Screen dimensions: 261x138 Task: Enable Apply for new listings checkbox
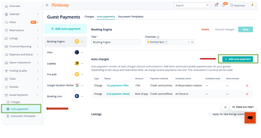[x=210, y=114]
